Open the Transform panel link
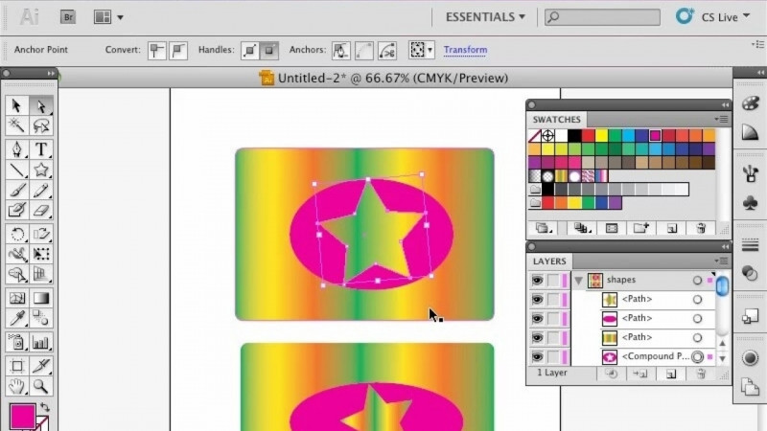 pos(465,50)
